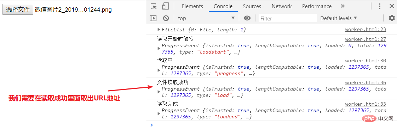Switch to the Elements tab
Viewport: 397px width, 130px height.
point(192,6)
